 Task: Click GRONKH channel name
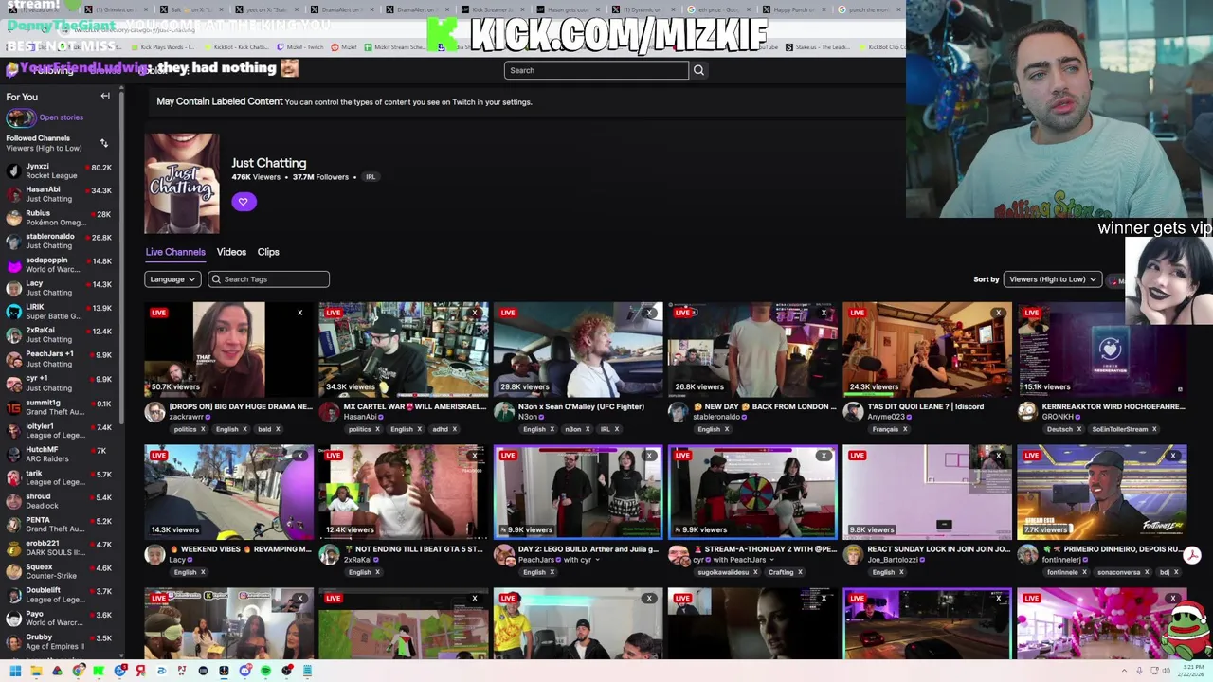(1058, 417)
